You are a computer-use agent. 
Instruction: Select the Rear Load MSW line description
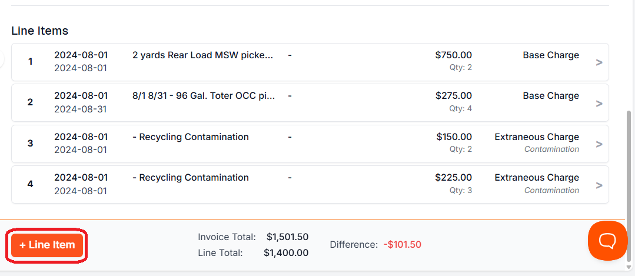coord(203,55)
